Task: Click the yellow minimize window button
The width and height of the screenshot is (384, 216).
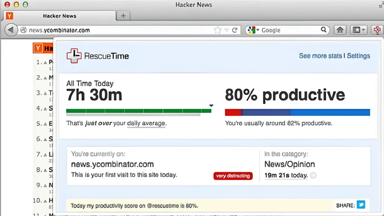Action: pyautogui.click(x=16, y=4)
